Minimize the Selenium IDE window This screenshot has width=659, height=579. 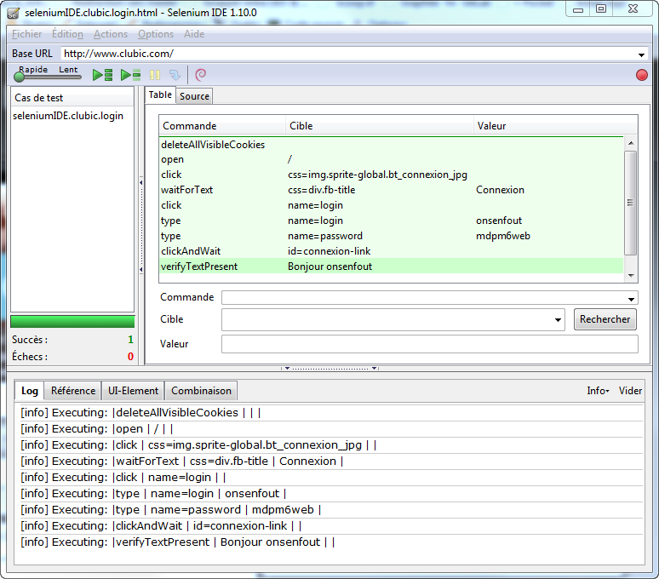[x=578, y=9]
